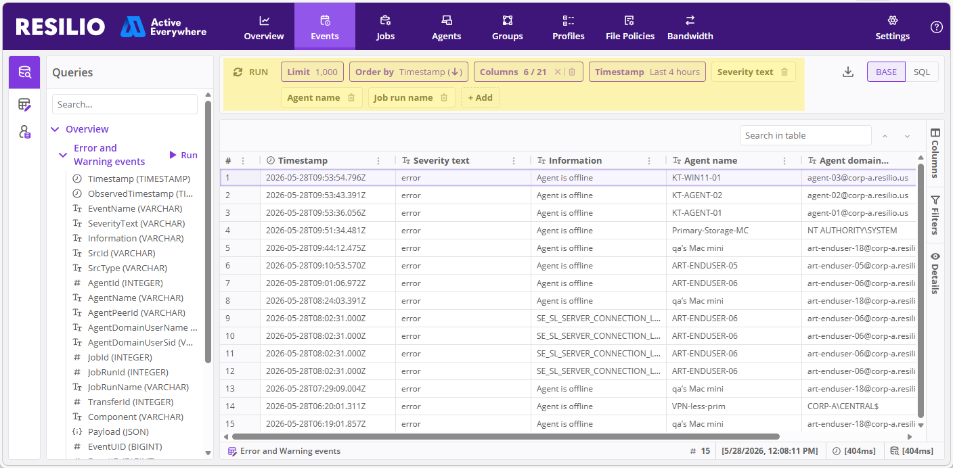Viewport: 953px width, 468px height.
Task: Collapse the Overview tree section
Action: [55, 129]
